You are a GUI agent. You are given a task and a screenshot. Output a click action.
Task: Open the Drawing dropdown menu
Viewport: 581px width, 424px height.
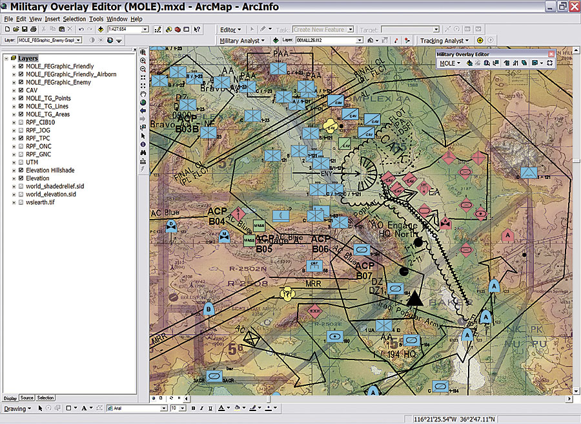pos(17,408)
